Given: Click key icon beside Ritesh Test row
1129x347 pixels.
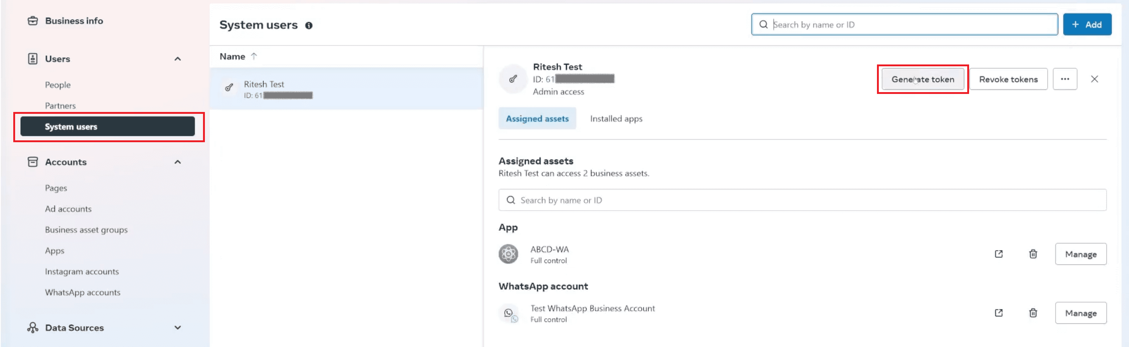Looking at the screenshot, I should [x=229, y=88].
